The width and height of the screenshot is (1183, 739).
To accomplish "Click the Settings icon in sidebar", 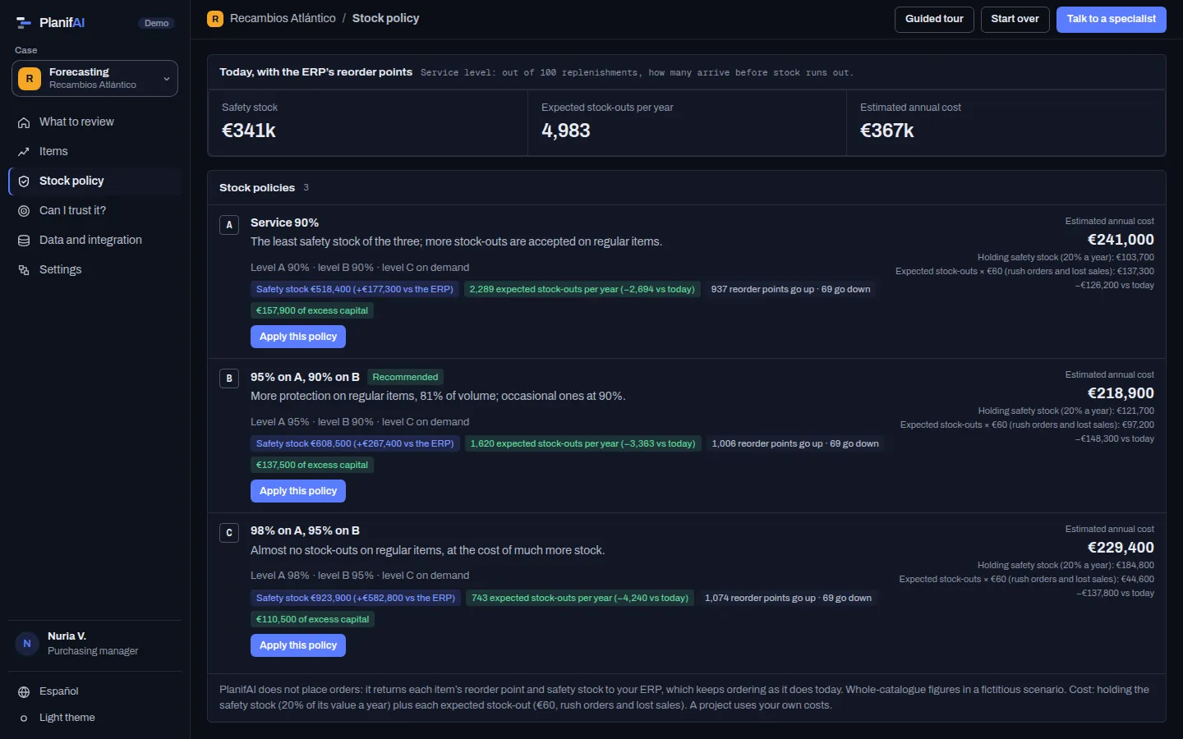I will [24, 270].
